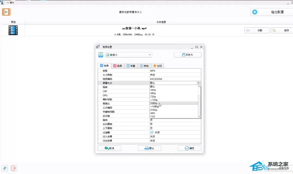Select the CRF row label

coord(105,91)
